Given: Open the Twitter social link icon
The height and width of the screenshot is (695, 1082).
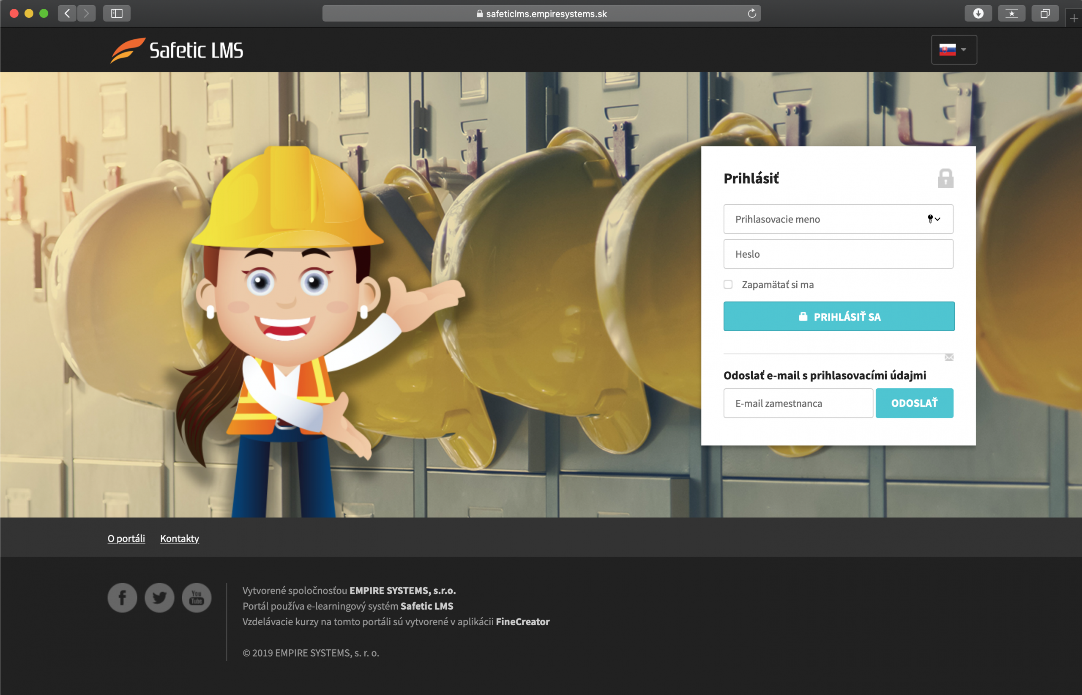Looking at the screenshot, I should (x=159, y=598).
